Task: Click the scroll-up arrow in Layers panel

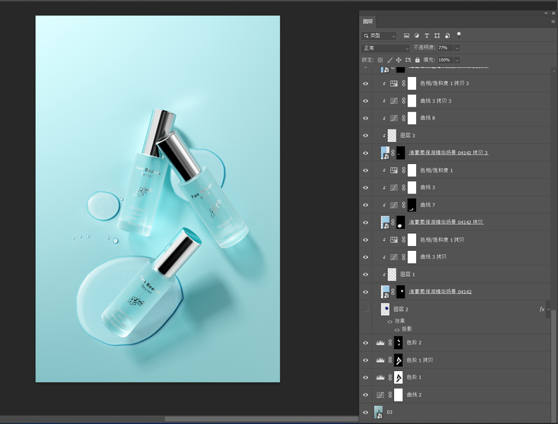Action: [553, 71]
